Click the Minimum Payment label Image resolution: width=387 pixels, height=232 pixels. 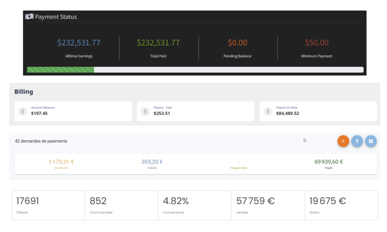coord(317,56)
